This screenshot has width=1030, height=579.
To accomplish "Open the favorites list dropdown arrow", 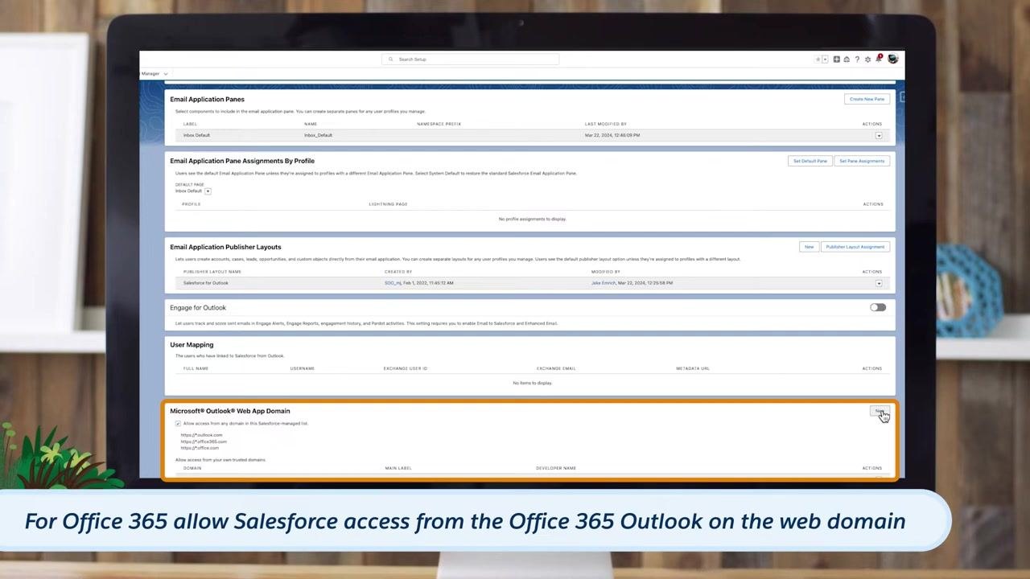I will tap(825, 60).
